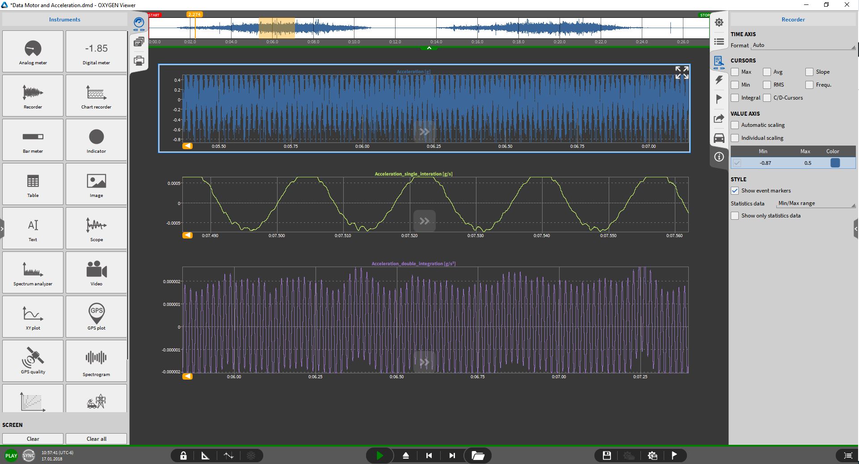Screen dimensions: 859x464
Task: Toggle Automatic scaling checkbox
Action: click(735, 125)
